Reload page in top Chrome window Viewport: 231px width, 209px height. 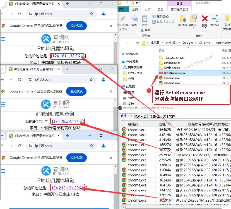coord(20,14)
